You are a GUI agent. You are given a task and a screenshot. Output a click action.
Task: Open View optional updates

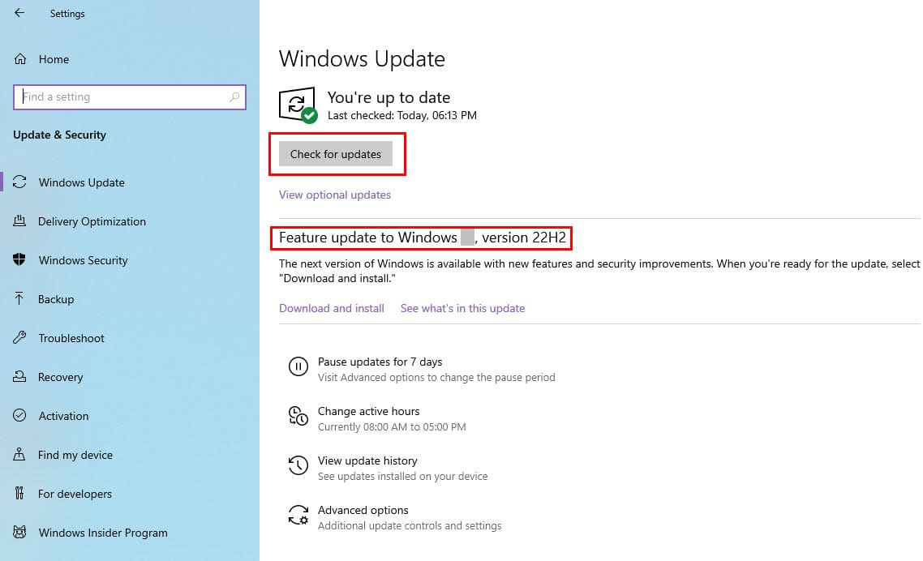pos(334,195)
